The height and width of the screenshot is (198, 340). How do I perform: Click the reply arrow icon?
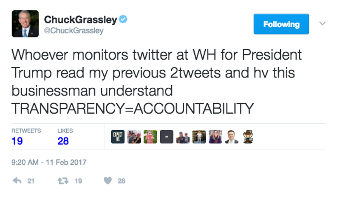point(17,181)
